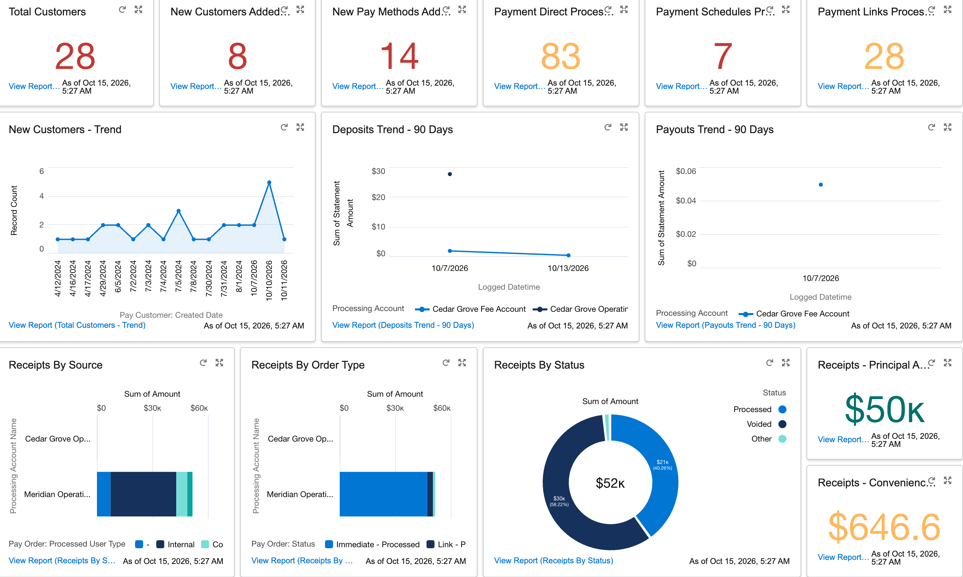Click the Other status legend swatch
Viewport: 963px width, 577px height.
pyautogui.click(x=783, y=439)
